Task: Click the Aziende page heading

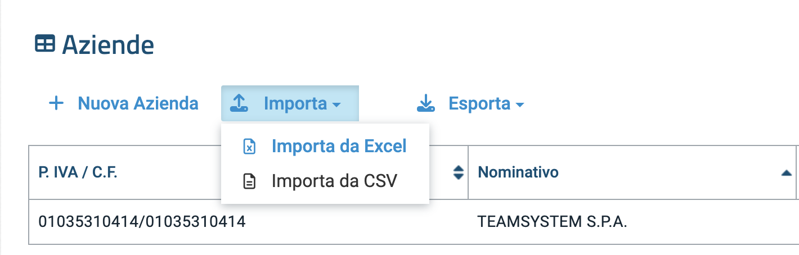Action: (108, 44)
